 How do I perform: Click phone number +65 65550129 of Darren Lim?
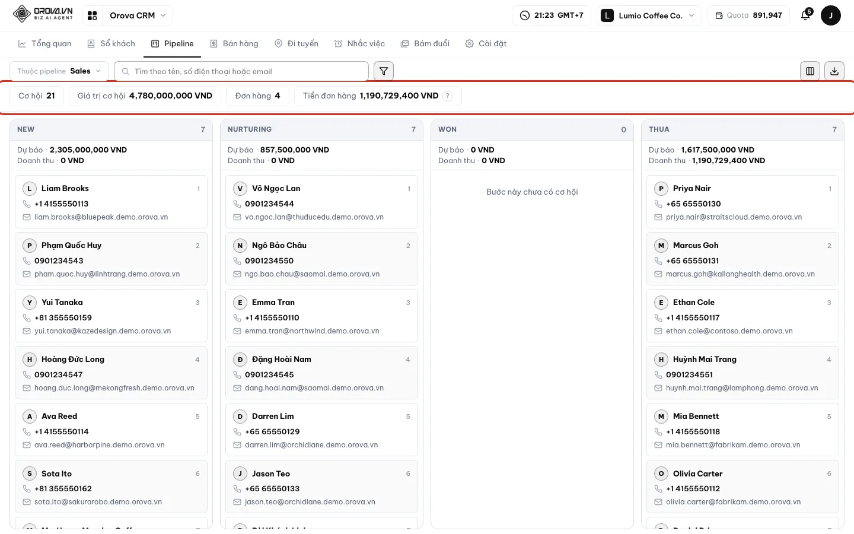point(272,432)
